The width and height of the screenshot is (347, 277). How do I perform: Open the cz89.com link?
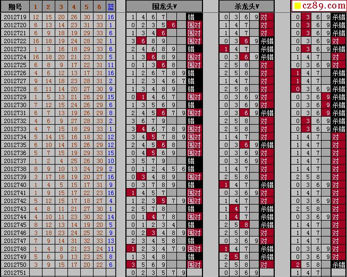(324, 5)
